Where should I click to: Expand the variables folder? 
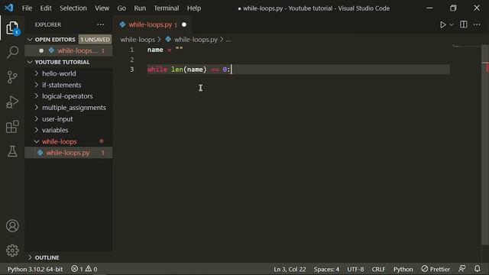point(68,130)
